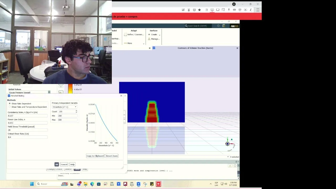Screen dimensions: 336x189
Task: Click the red recording app taskbar icon
Action: [158, 184]
